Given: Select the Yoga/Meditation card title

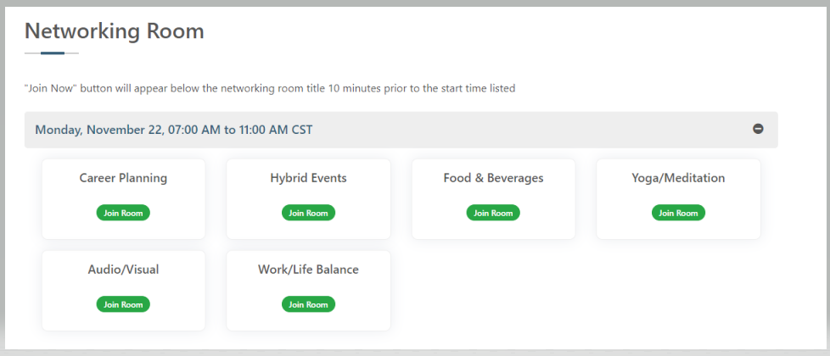Looking at the screenshot, I should pos(678,178).
